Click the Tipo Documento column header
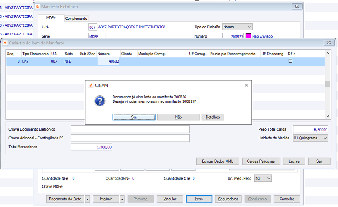 pyautogui.click(x=35, y=54)
